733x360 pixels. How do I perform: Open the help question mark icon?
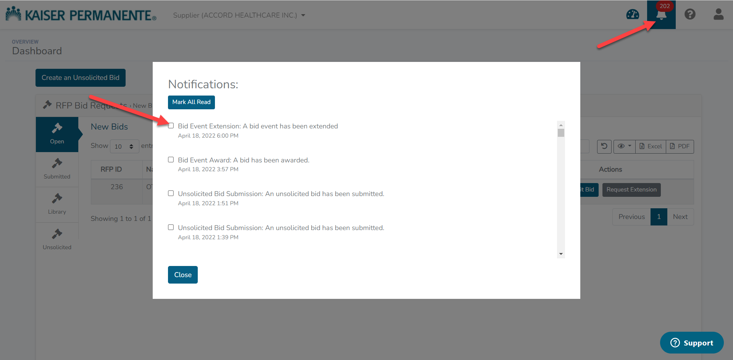(690, 15)
